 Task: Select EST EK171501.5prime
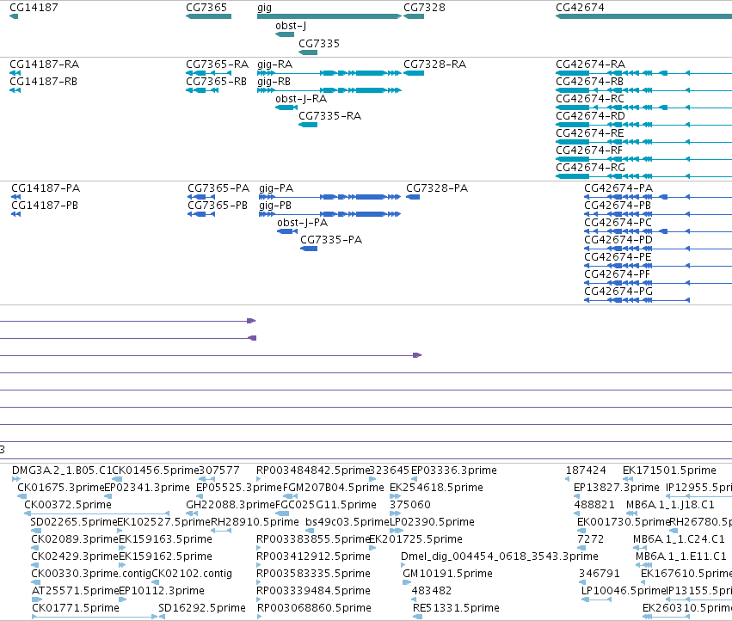pos(669,470)
